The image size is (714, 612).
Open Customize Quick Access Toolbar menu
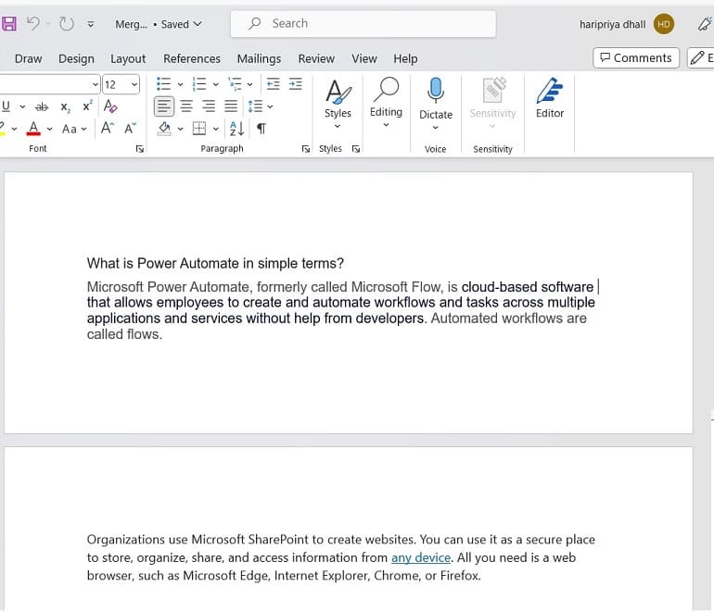click(91, 24)
